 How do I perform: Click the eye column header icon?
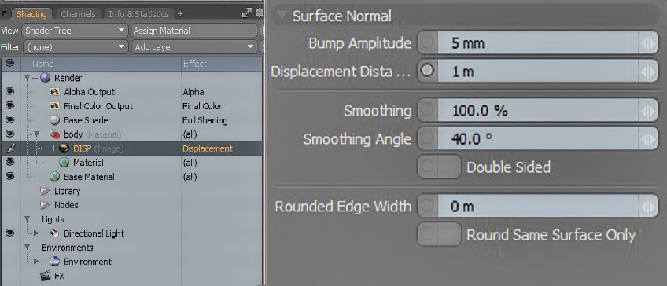coord(9,64)
